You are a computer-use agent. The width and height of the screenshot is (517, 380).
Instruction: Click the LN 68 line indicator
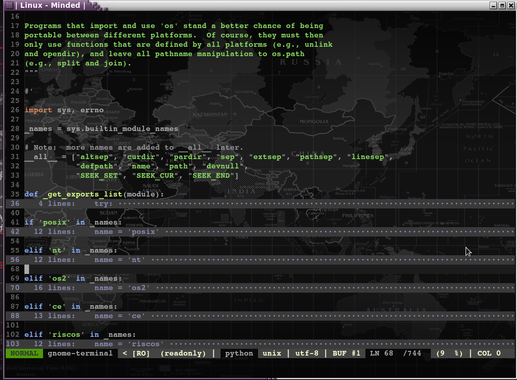coord(382,353)
